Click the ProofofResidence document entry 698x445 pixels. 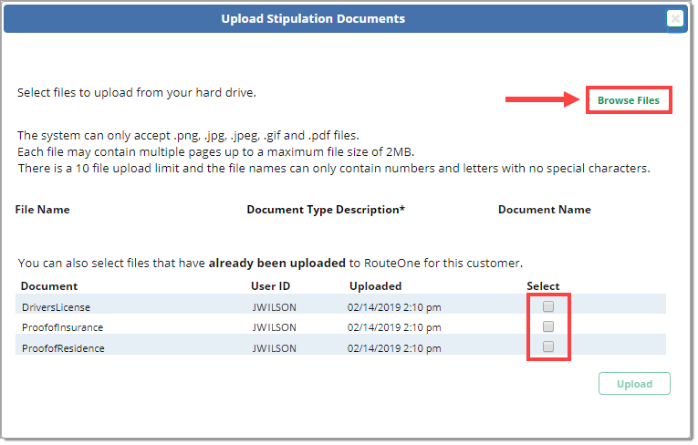coord(62,347)
